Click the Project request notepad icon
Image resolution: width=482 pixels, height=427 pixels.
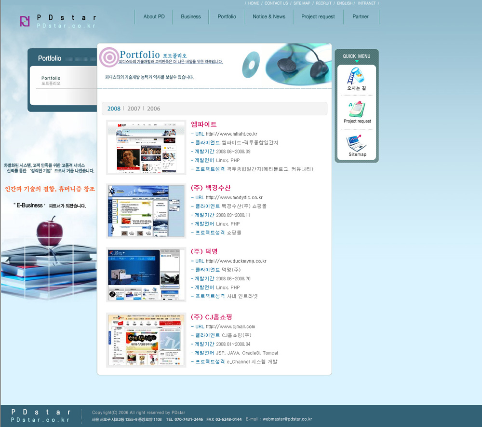click(357, 109)
